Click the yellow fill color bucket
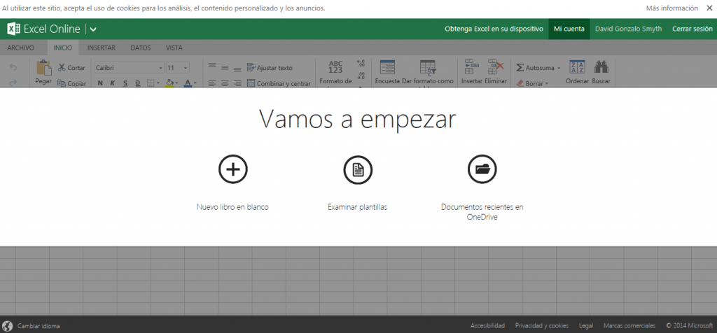This screenshot has height=333, width=717. [x=169, y=83]
